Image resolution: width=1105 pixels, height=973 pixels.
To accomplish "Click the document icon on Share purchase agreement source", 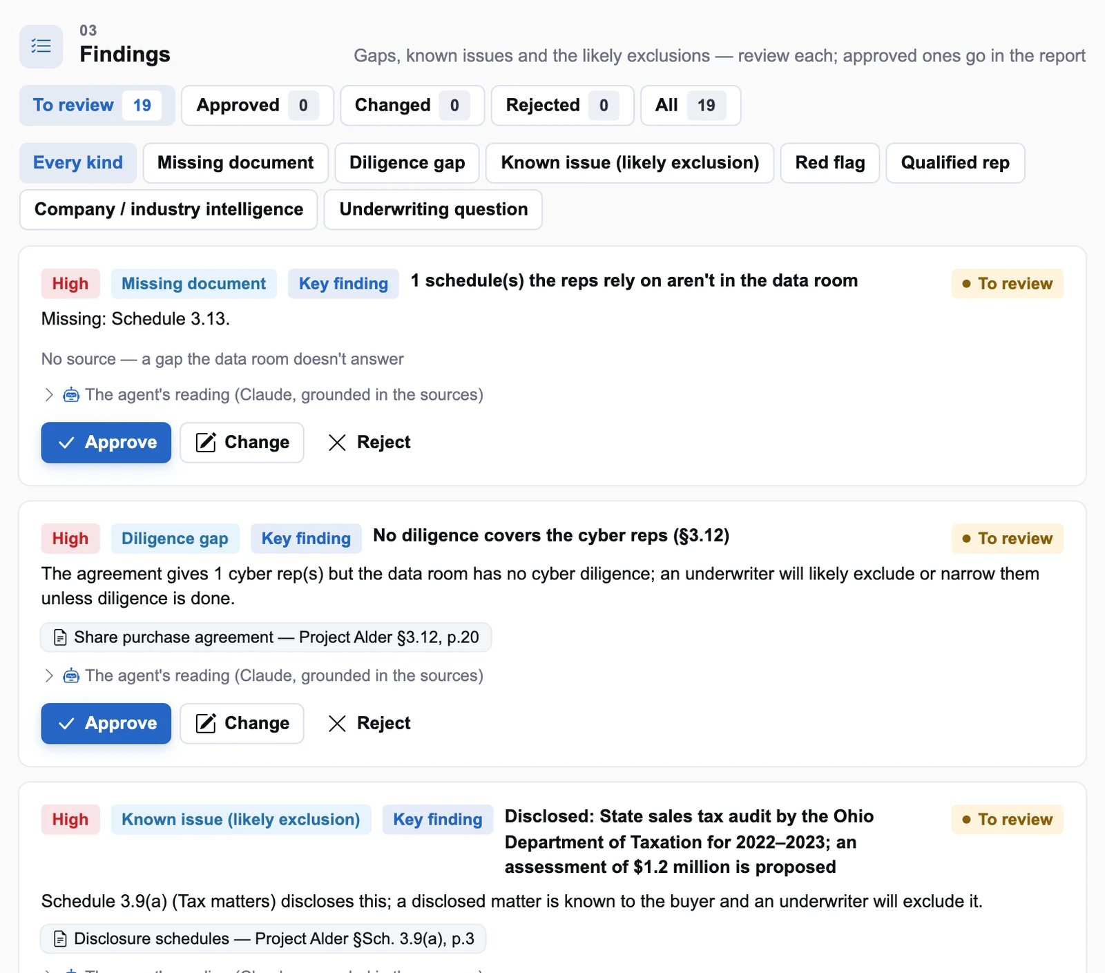I will [x=61, y=637].
